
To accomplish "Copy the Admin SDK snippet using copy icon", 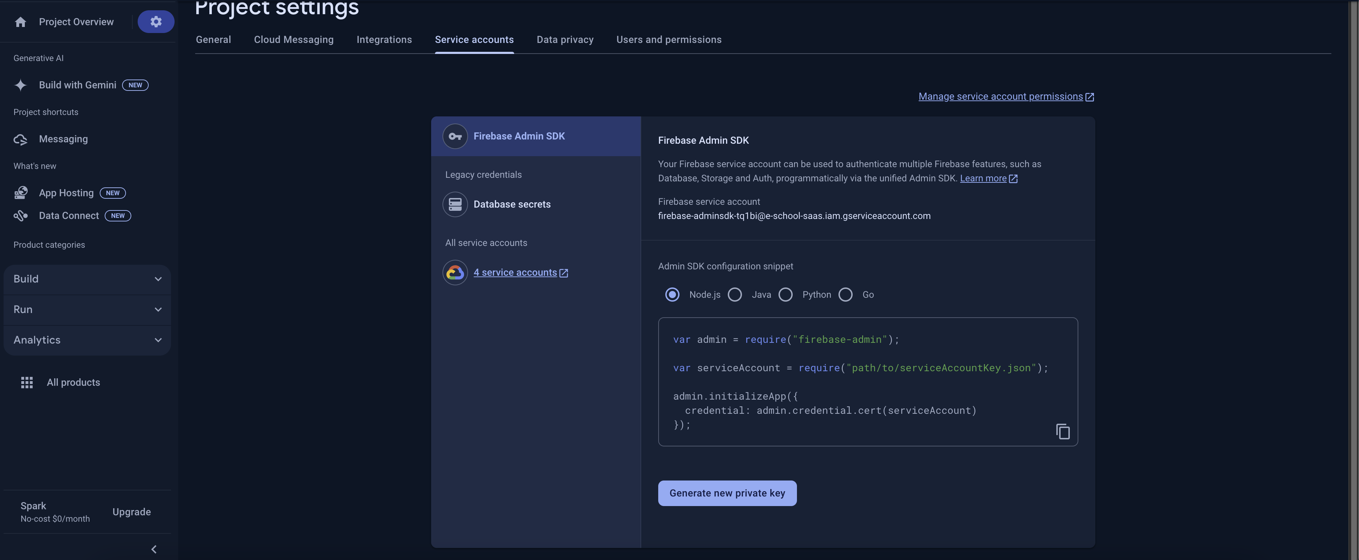I will coord(1062,431).
